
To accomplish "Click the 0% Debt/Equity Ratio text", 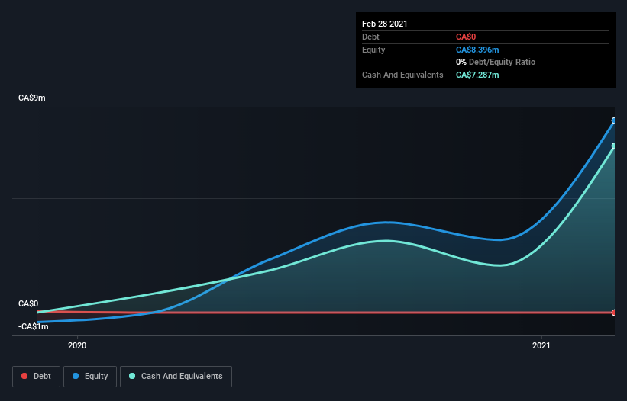I will [x=496, y=62].
